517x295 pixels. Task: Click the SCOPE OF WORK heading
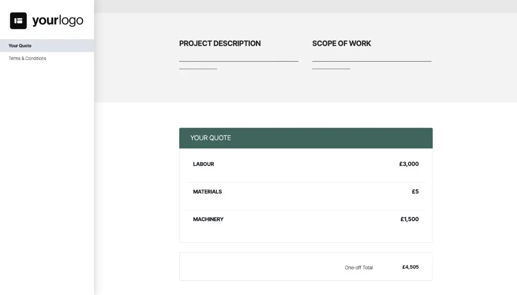point(342,43)
